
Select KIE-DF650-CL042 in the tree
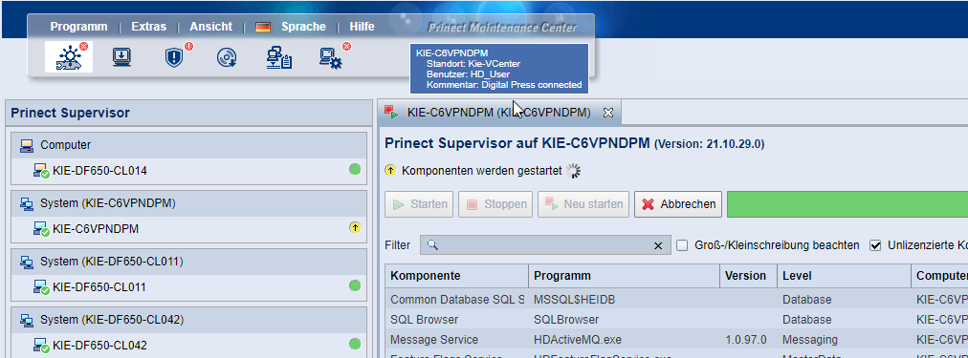188,345
